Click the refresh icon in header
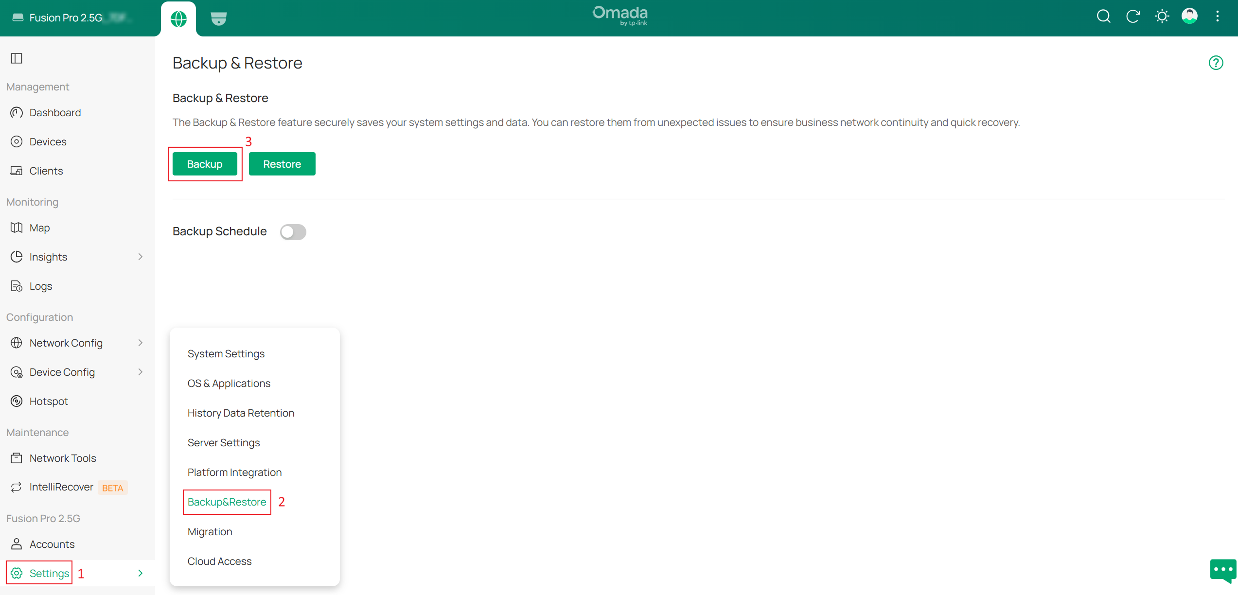1238x595 pixels. coord(1133,16)
